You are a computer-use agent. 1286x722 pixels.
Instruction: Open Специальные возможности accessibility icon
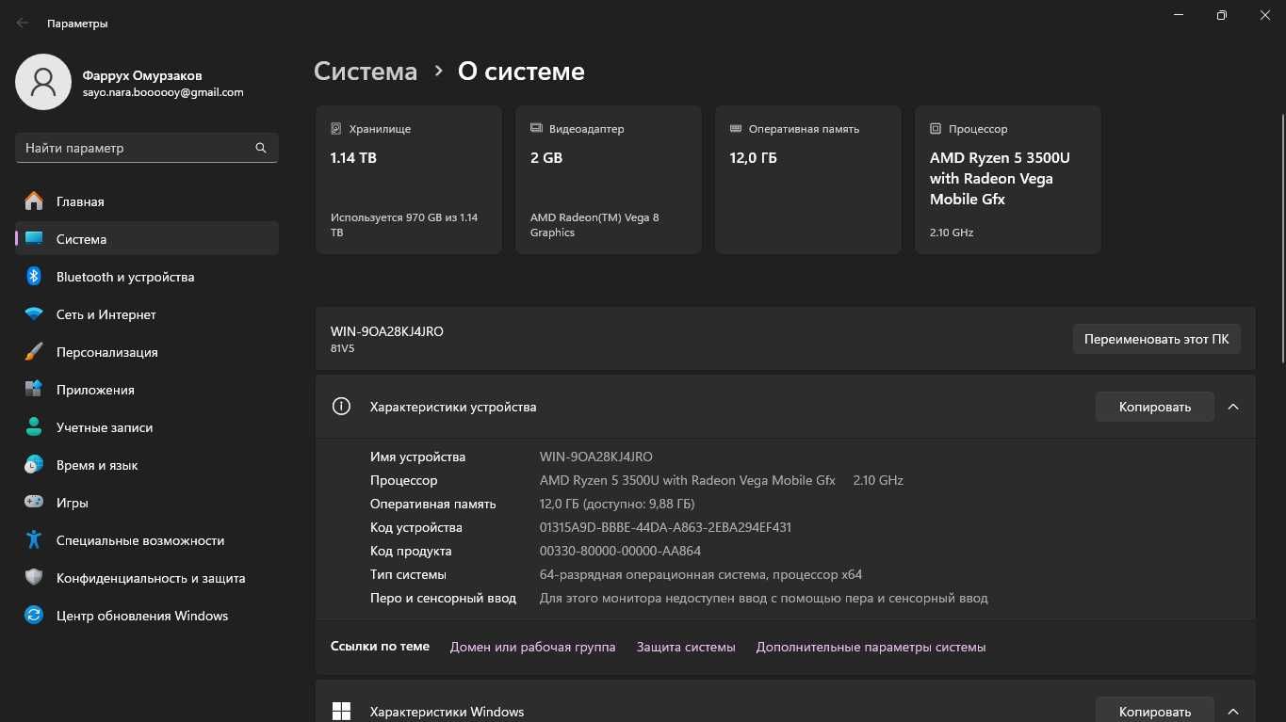pos(34,540)
